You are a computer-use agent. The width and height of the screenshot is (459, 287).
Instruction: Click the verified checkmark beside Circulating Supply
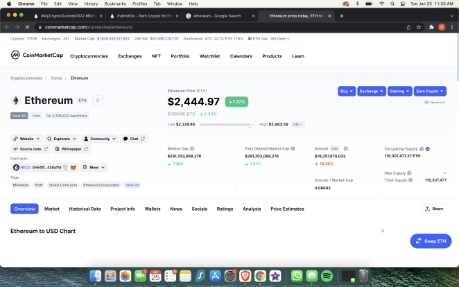pyautogui.click(x=428, y=149)
